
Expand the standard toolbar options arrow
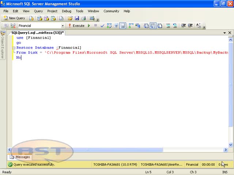point(98,19)
